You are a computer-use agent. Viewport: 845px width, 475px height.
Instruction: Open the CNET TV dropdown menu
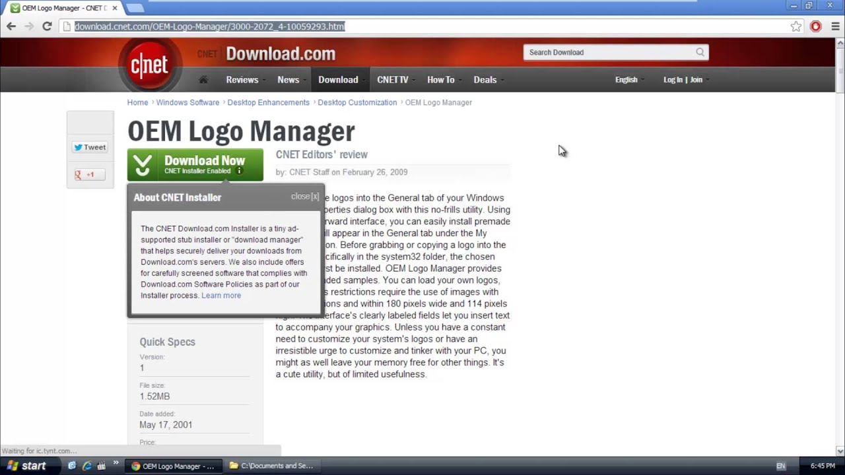coord(395,80)
